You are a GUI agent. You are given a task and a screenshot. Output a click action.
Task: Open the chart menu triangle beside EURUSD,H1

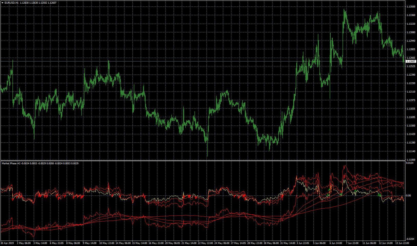(3, 3)
